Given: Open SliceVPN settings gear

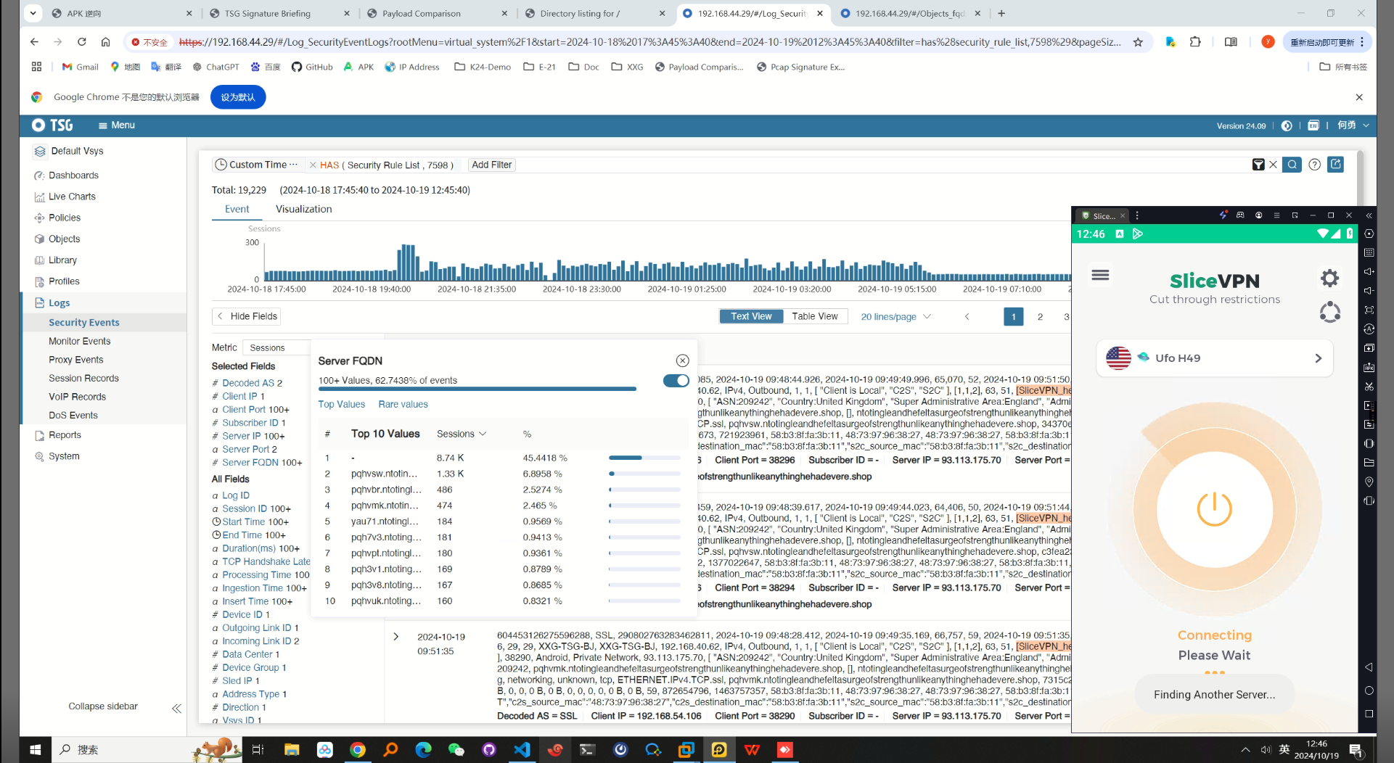Looking at the screenshot, I should click(x=1329, y=278).
